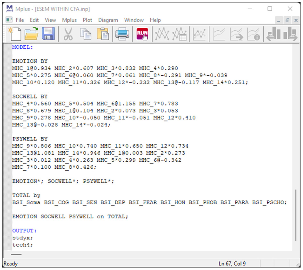Open the Plot menu

pos(87,20)
